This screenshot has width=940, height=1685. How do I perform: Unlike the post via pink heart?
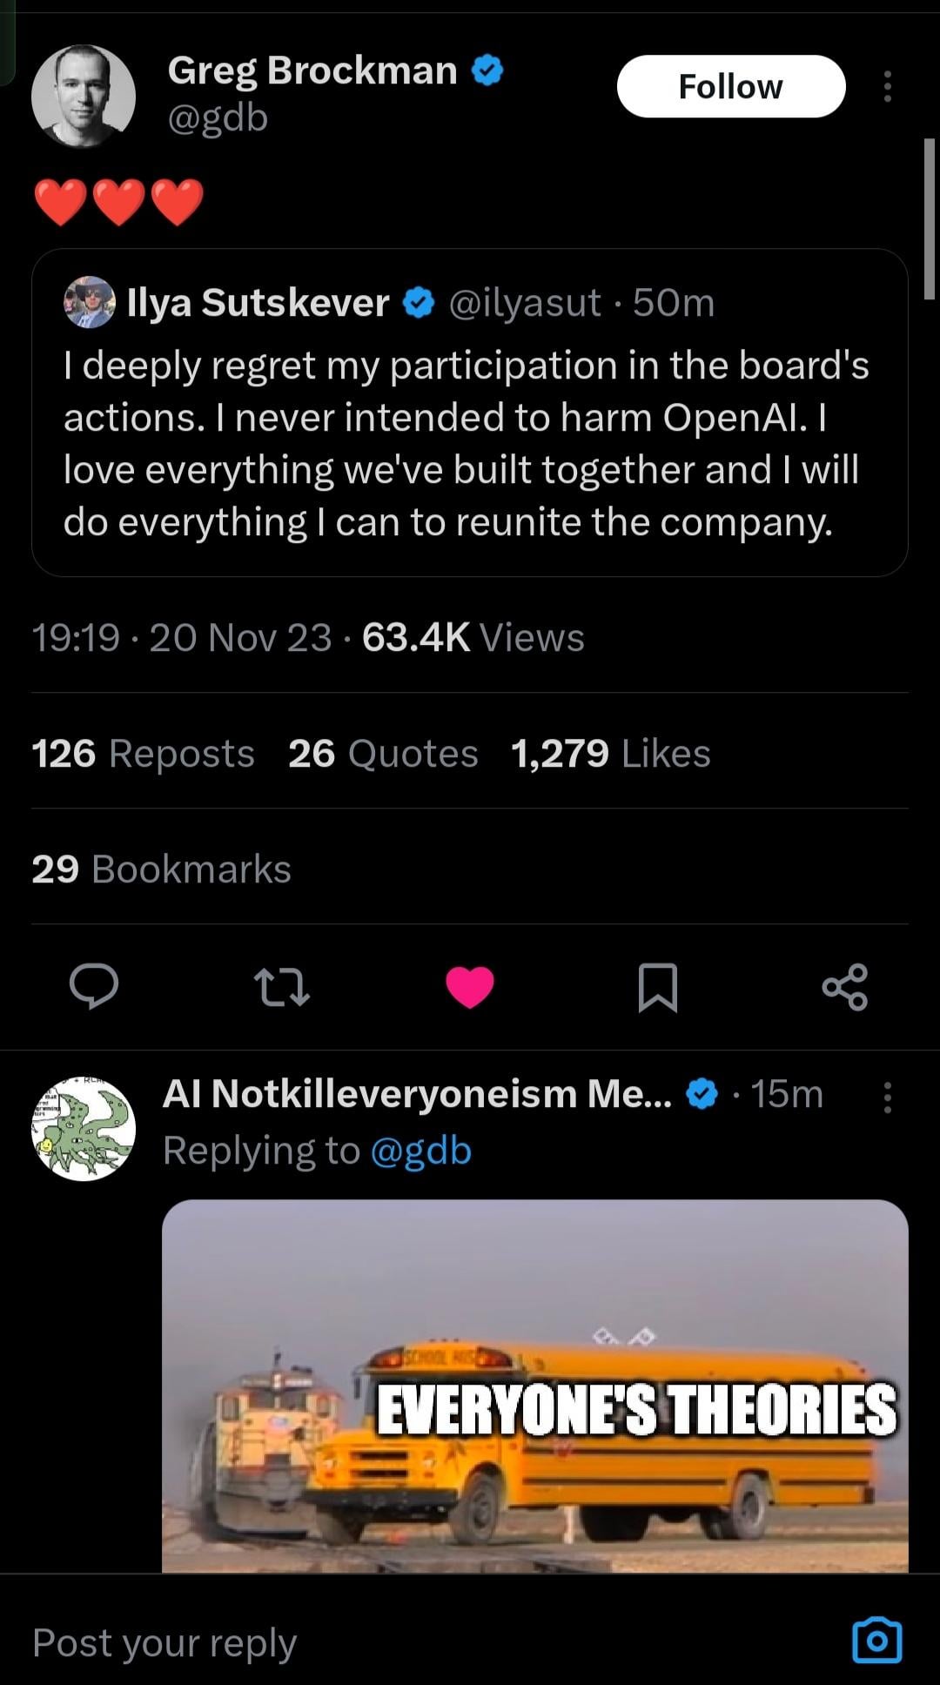click(x=470, y=987)
